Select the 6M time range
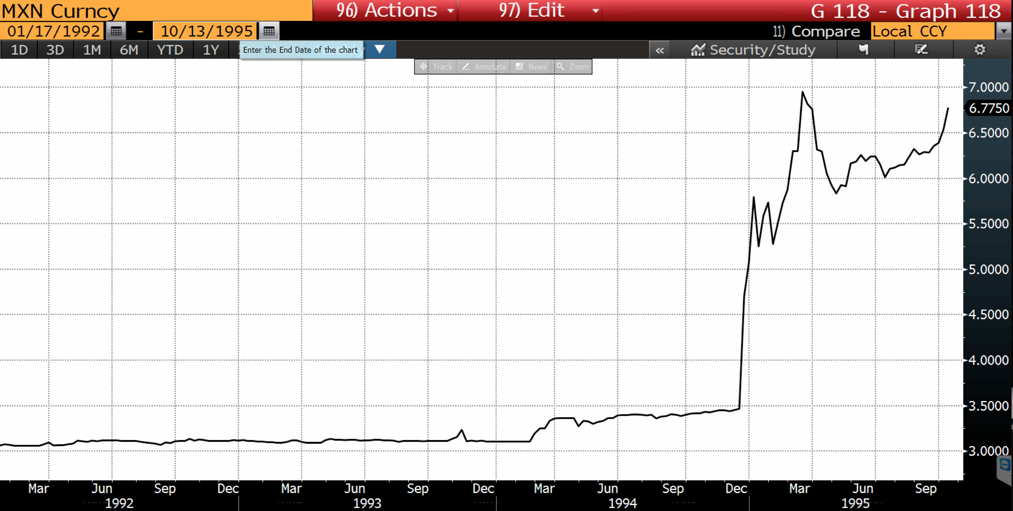The height and width of the screenshot is (511, 1013). pyautogui.click(x=129, y=50)
